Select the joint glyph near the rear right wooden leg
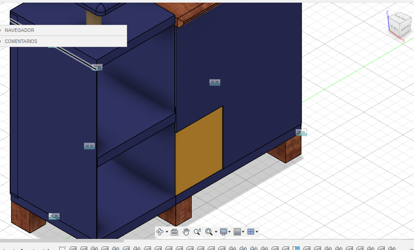This screenshot has width=414, height=250. 301,132
